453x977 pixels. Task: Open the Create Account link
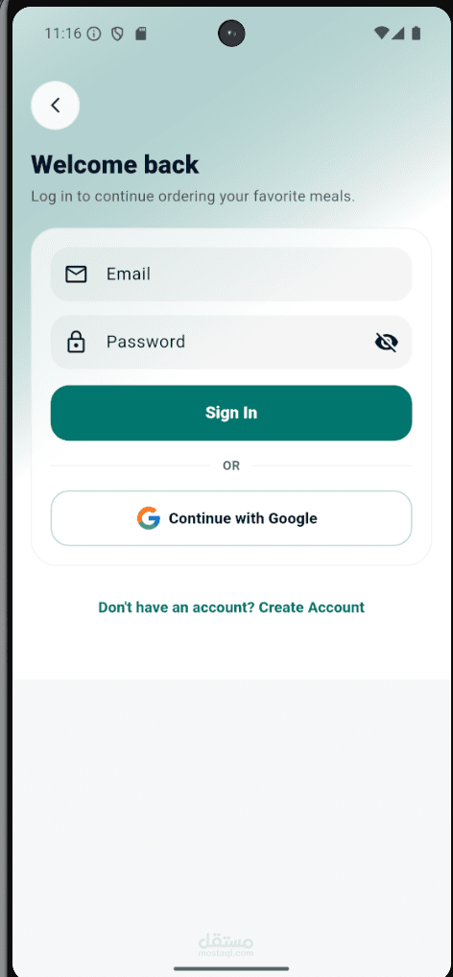pyautogui.click(x=312, y=608)
